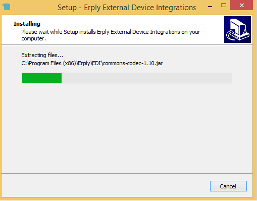Click the unfilled grey part of progress bar
The height and width of the screenshot is (201, 257).
pos(147,78)
